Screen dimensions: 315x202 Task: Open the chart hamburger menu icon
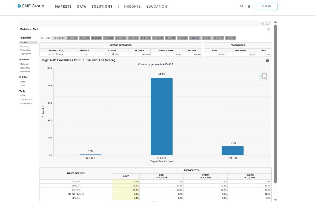coord(267,61)
